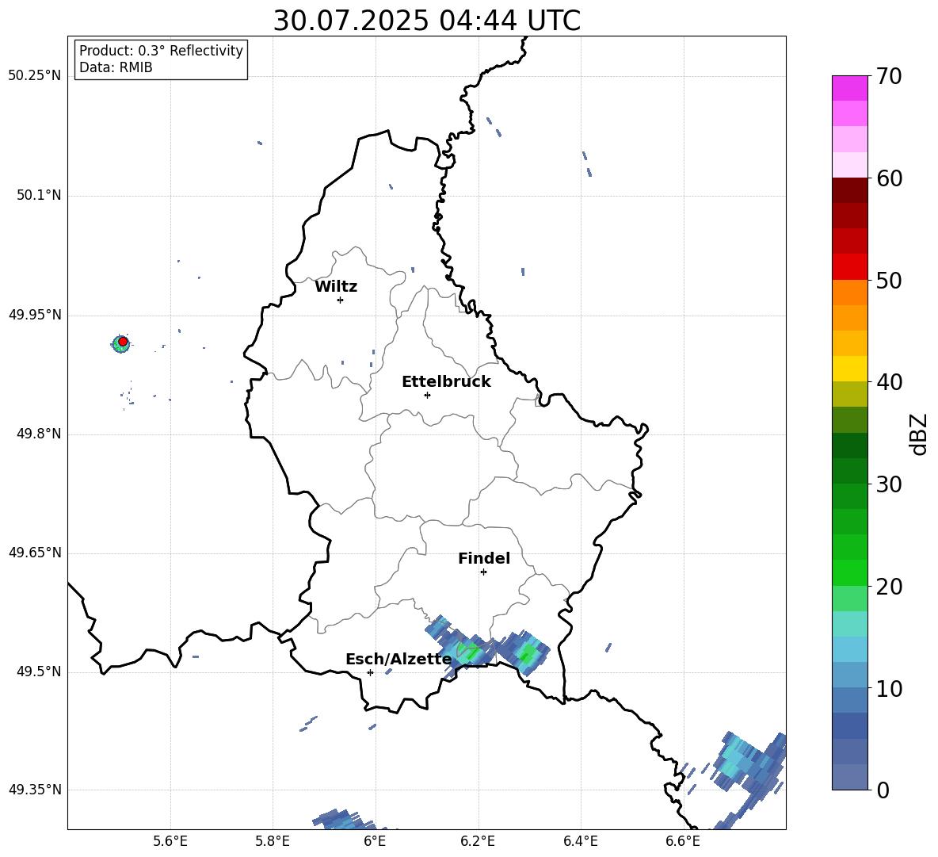This screenshot has width=938, height=857.
Task: Click the dBZ colorbar axis label
Action: pyautogui.click(x=919, y=434)
